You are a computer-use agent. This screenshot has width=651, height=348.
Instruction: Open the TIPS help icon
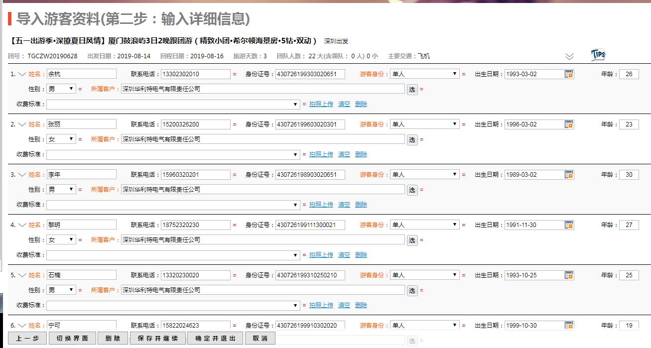(x=598, y=55)
